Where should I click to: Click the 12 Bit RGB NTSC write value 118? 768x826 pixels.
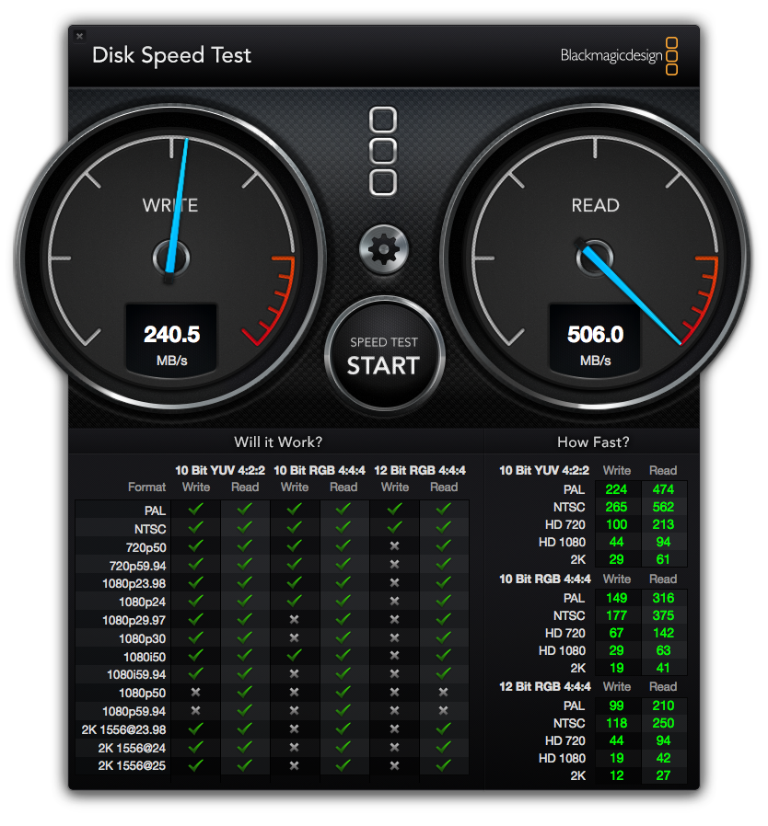pyautogui.click(x=616, y=723)
